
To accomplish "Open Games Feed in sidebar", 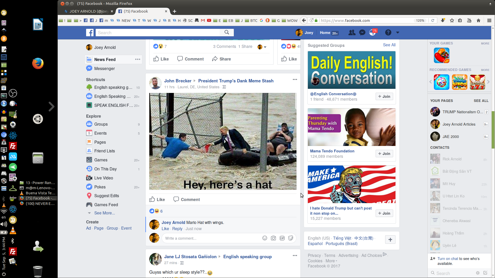I will [106, 205].
